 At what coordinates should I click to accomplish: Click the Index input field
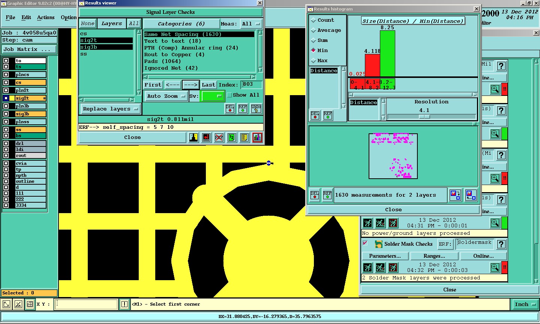coord(251,85)
